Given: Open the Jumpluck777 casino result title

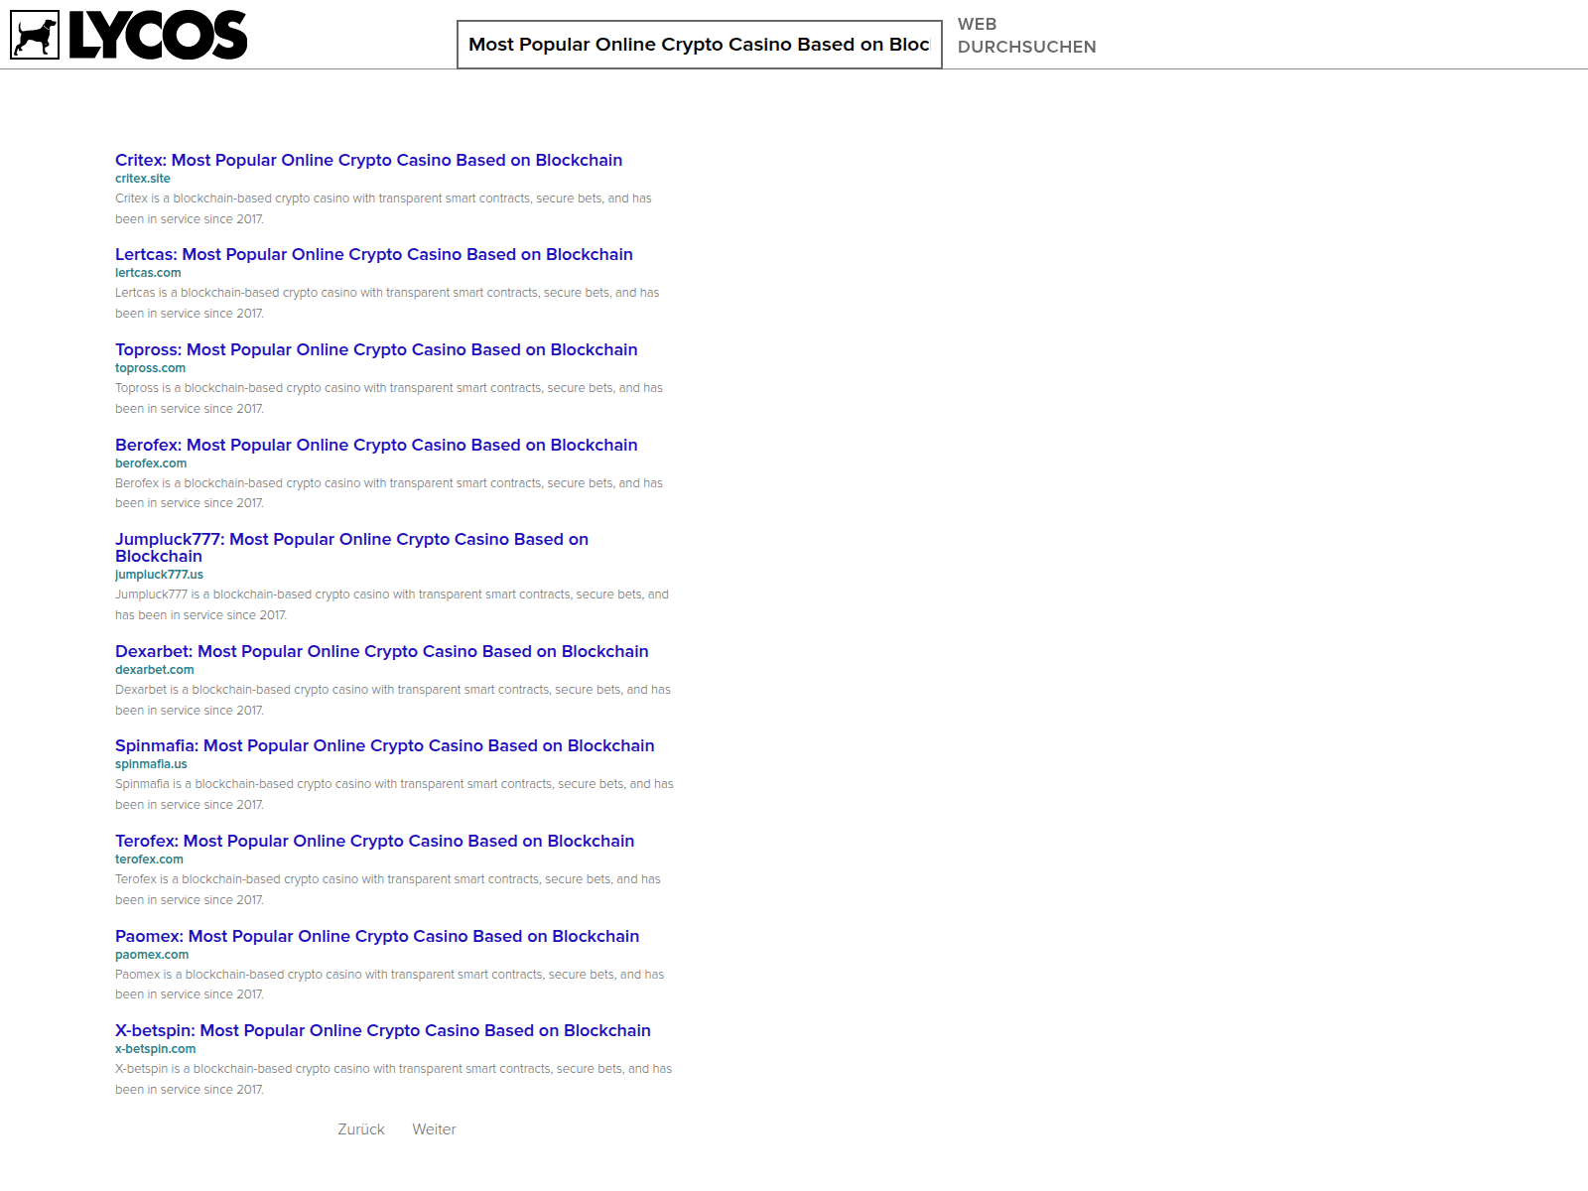Looking at the screenshot, I should (351, 548).
